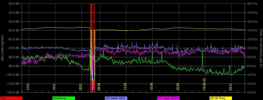Click the ULF noise 10Hz legend swatch

click(x=116, y=98)
